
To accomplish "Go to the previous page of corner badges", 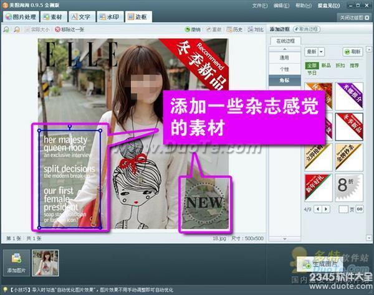I will (x=317, y=209).
